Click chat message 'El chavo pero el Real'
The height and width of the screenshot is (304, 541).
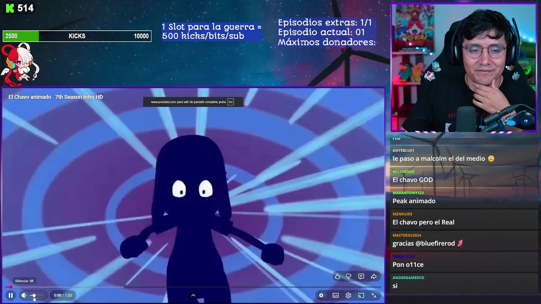423,222
